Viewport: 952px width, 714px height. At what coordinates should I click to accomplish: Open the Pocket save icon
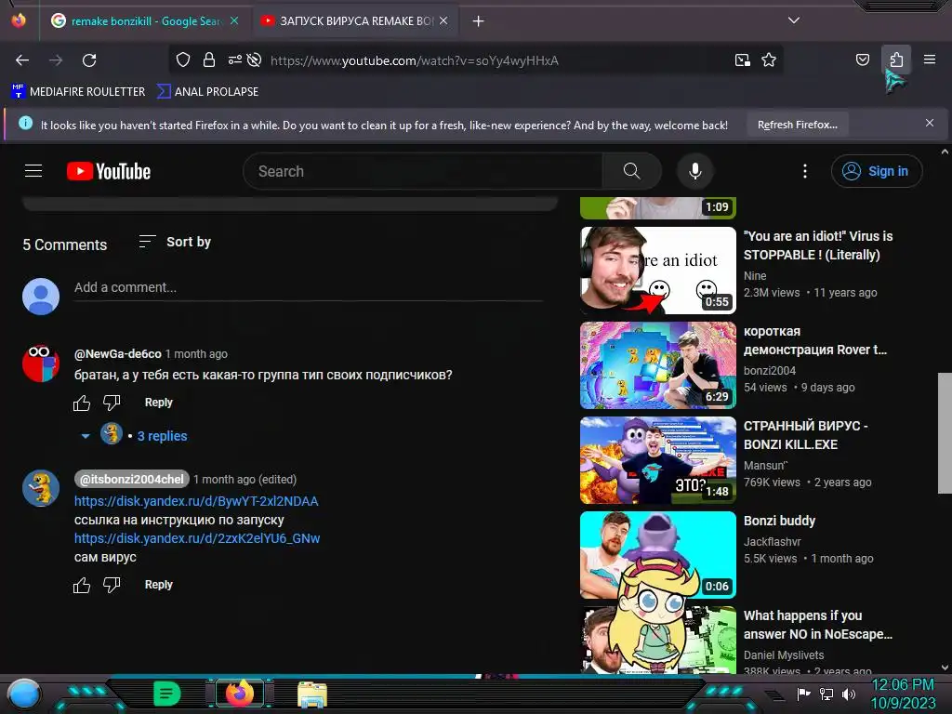click(862, 59)
